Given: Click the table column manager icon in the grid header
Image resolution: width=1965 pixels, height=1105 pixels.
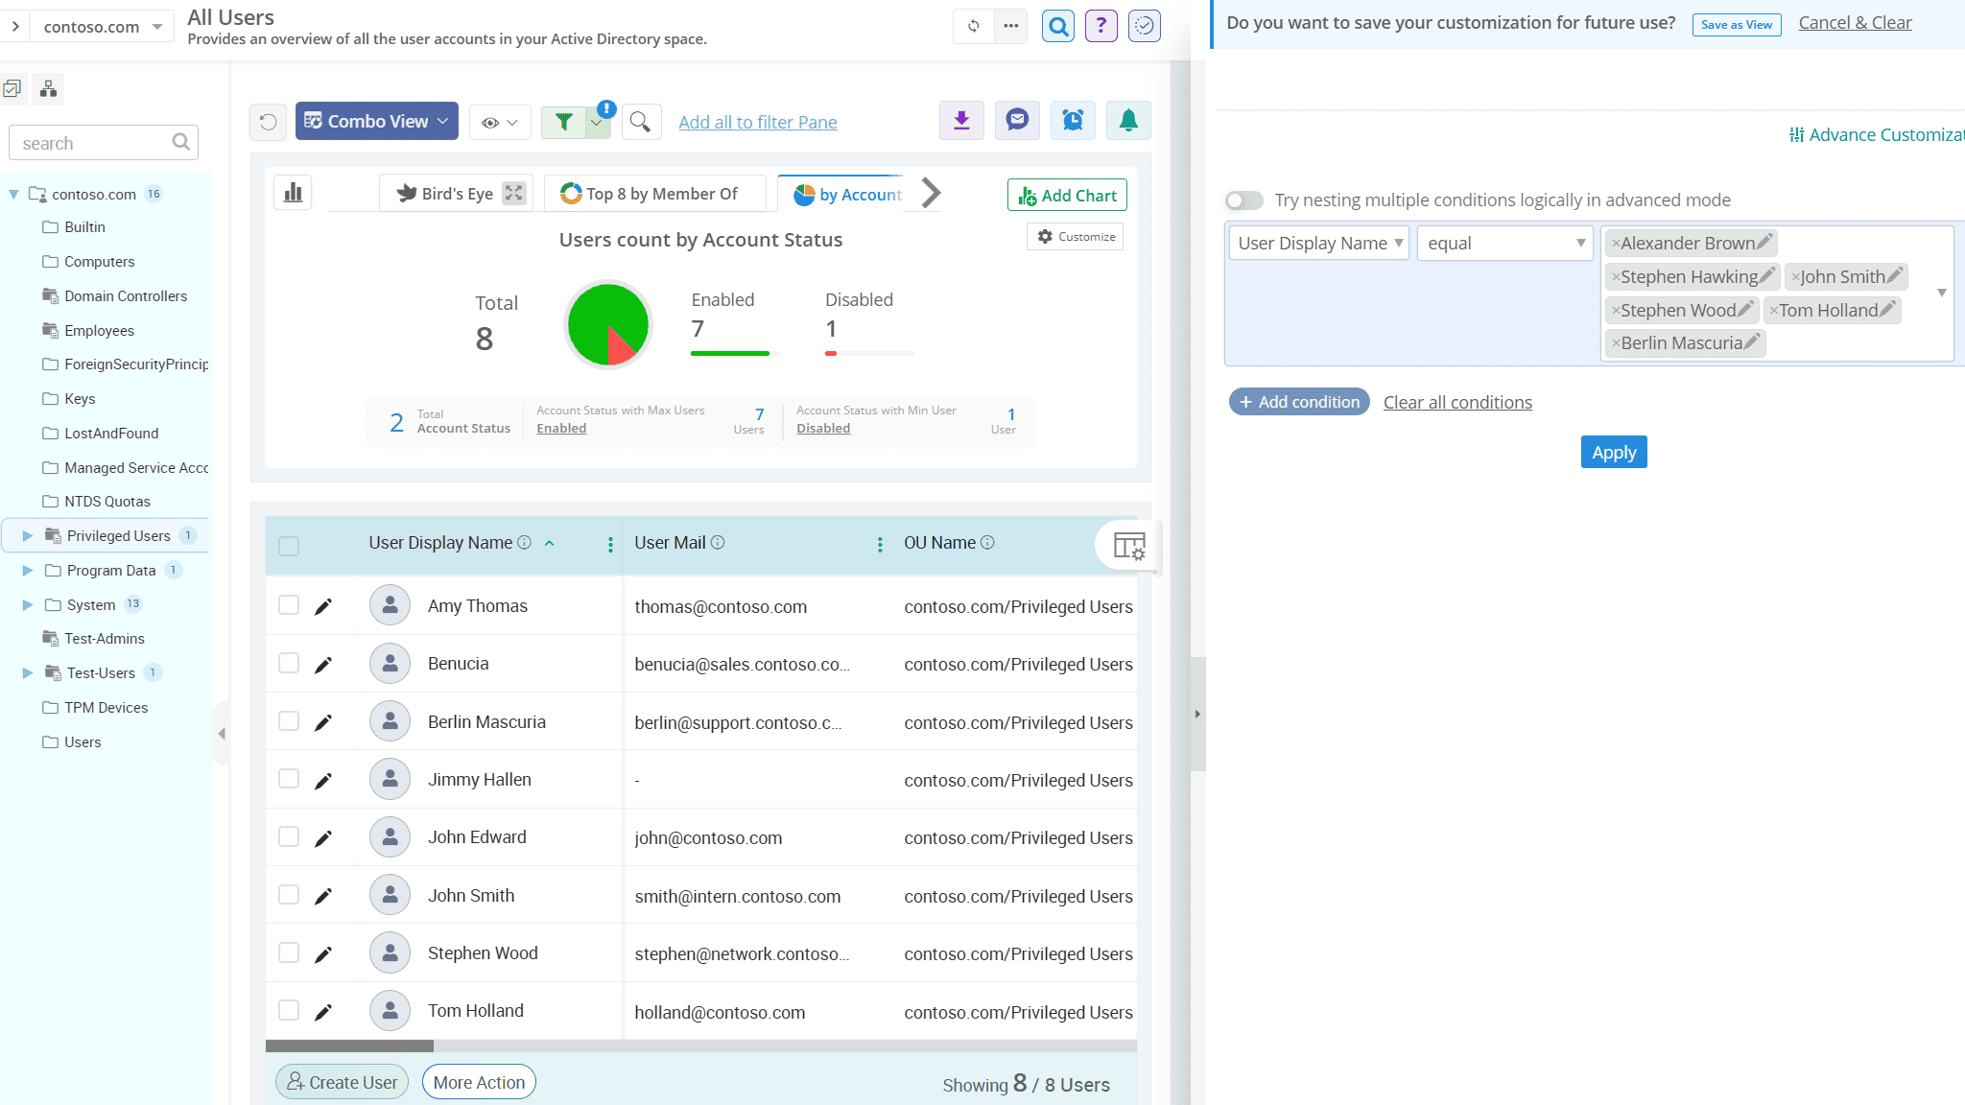Looking at the screenshot, I should 1130,546.
